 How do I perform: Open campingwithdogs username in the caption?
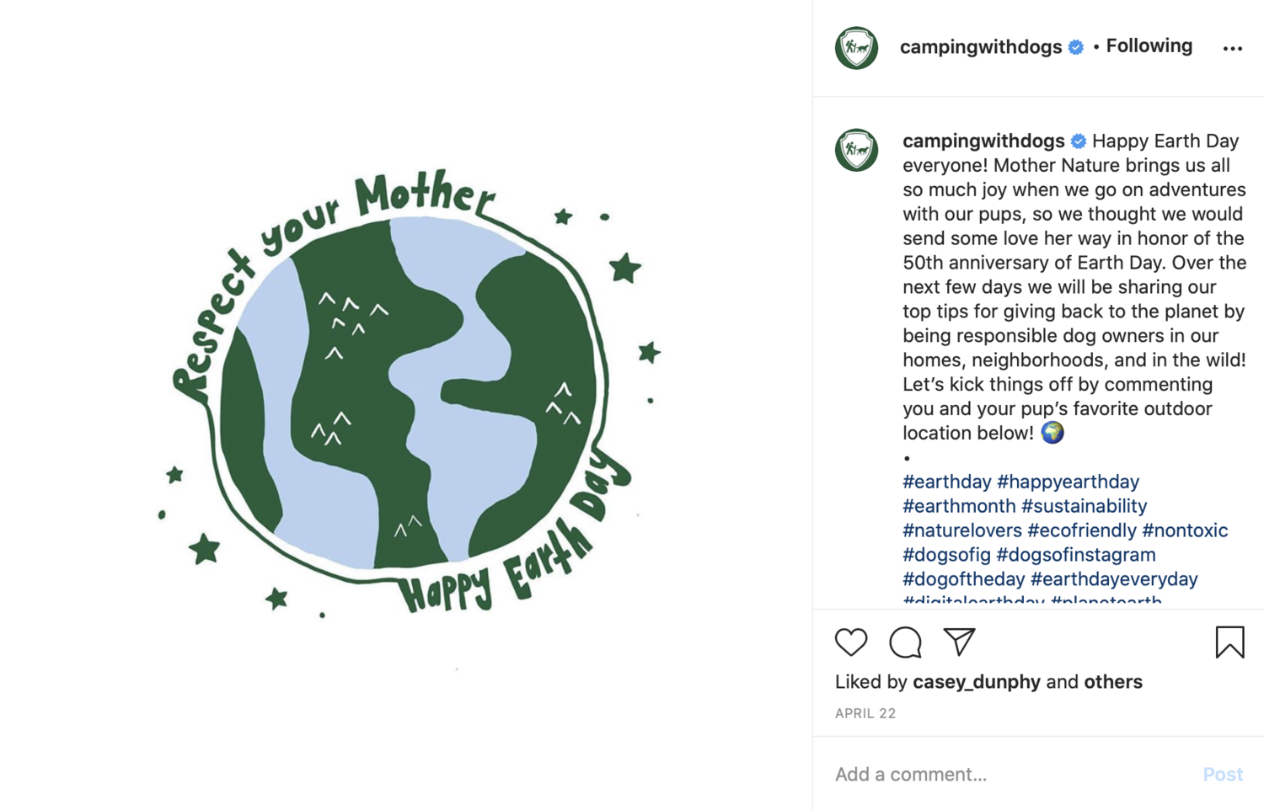(983, 141)
